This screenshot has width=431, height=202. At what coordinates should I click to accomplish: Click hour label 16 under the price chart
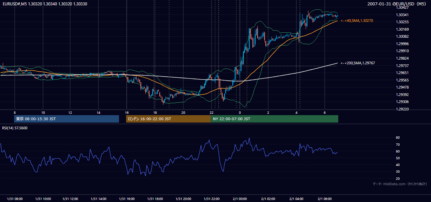tap(127, 112)
